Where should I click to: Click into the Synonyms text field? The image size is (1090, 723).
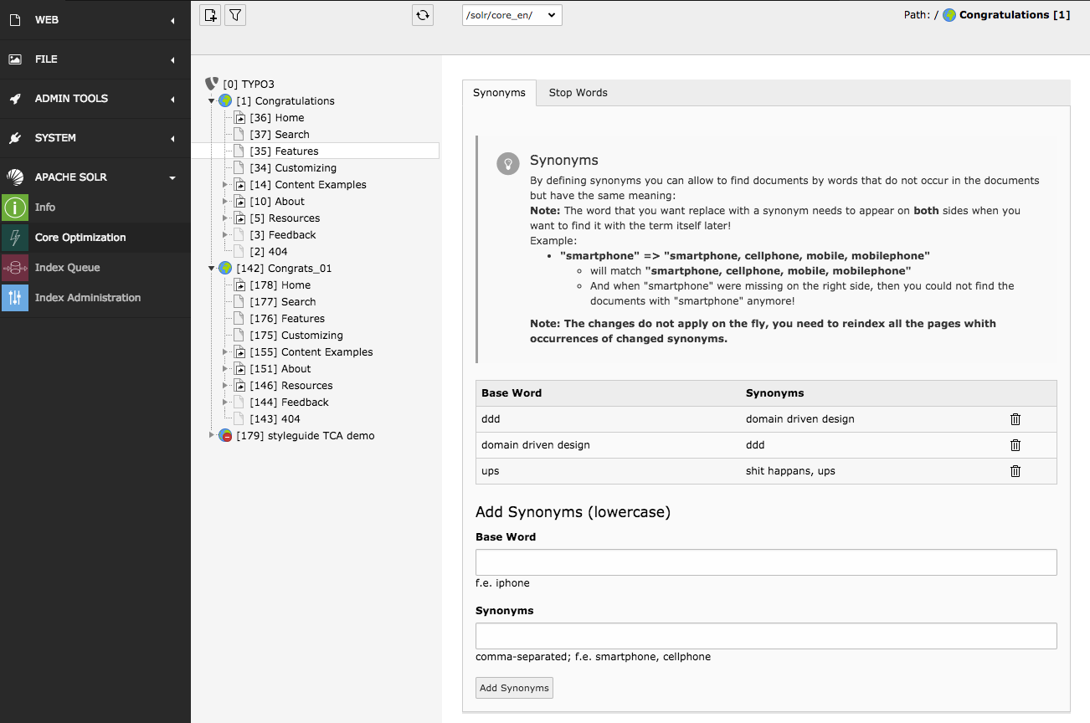pyautogui.click(x=765, y=636)
